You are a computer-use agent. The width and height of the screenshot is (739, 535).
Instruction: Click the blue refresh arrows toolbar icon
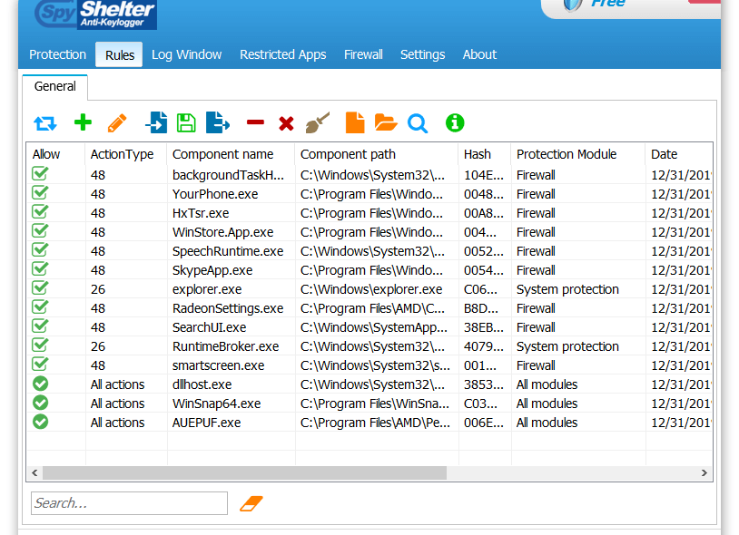[x=45, y=123]
